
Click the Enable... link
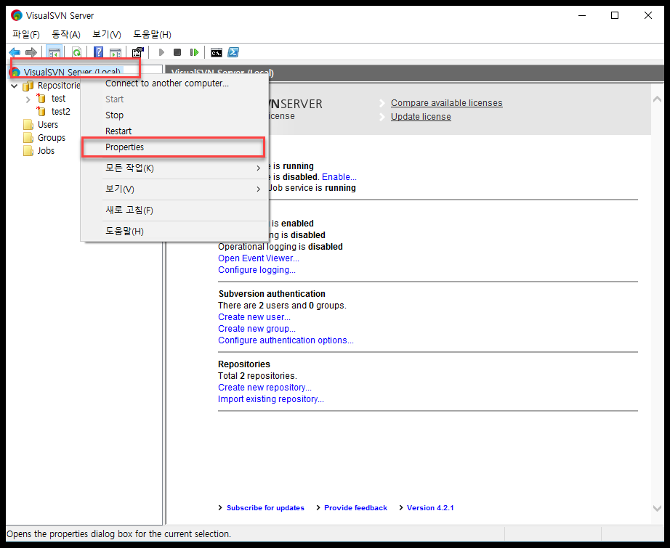tap(339, 176)
